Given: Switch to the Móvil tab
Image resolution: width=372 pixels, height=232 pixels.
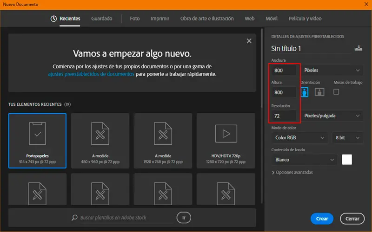Looking at the screenshot, I should [272, 19].
